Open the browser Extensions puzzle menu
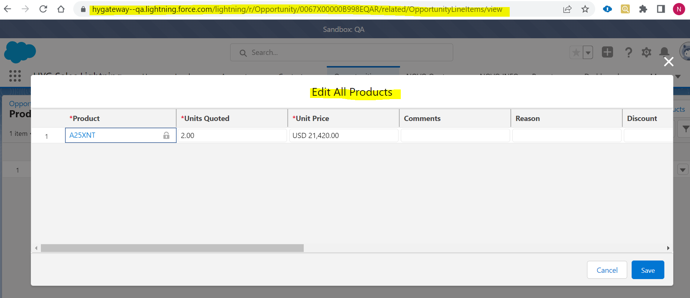Viewport: 690px width, 298px height. [643, 9]
